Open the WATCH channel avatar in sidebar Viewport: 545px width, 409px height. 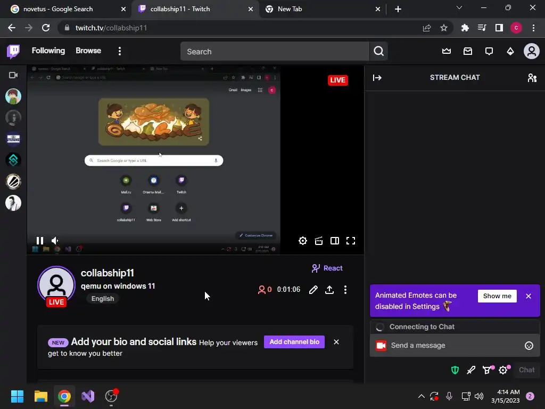13,139
